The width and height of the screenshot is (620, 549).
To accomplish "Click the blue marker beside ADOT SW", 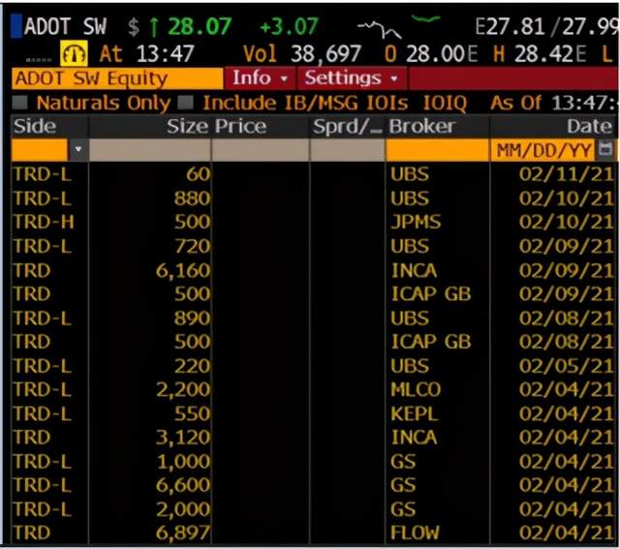I will (x=16, y=26).
